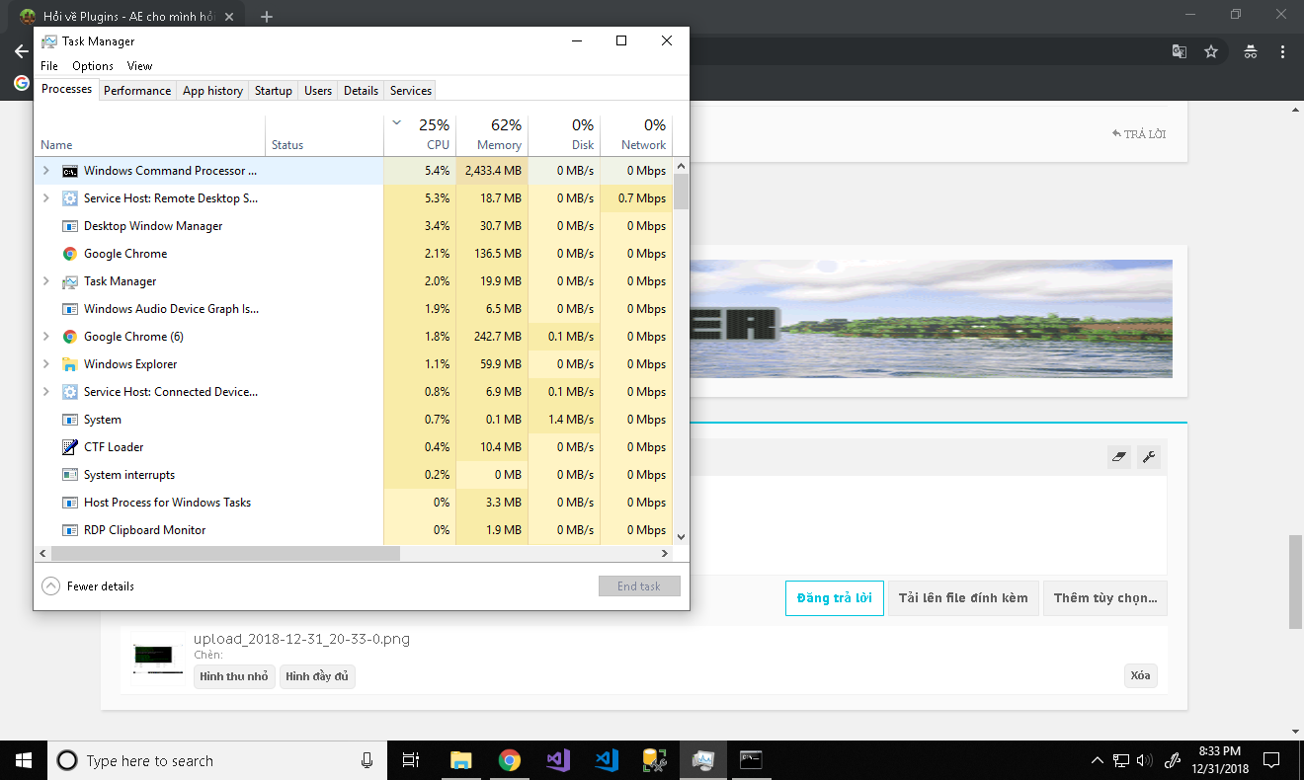
Task: Click the Windows Explorer folder icon in list
Action: pyautogui.click(x=70, y=364)
